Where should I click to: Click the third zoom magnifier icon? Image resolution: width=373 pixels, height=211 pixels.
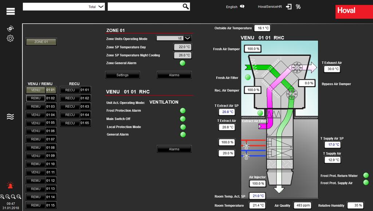[x=13, y=197]
